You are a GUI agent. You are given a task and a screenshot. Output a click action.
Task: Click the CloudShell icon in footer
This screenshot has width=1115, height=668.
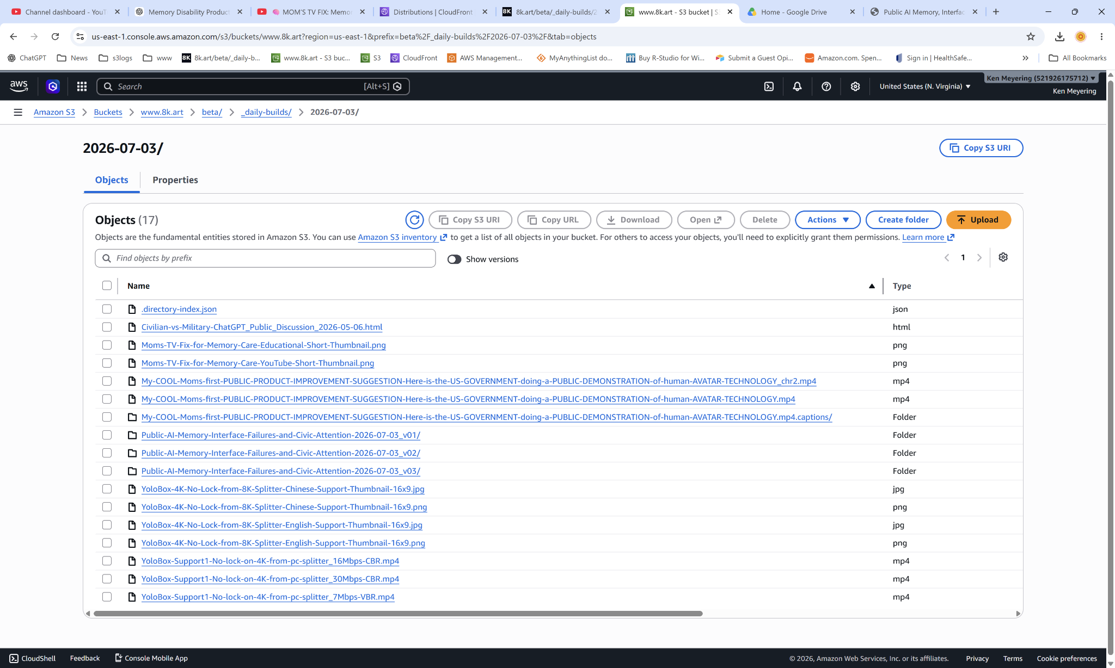pos(14,658)
